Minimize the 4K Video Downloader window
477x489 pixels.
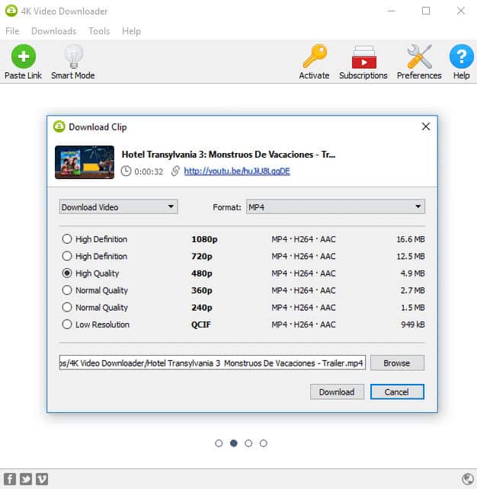tap(392, 11)
